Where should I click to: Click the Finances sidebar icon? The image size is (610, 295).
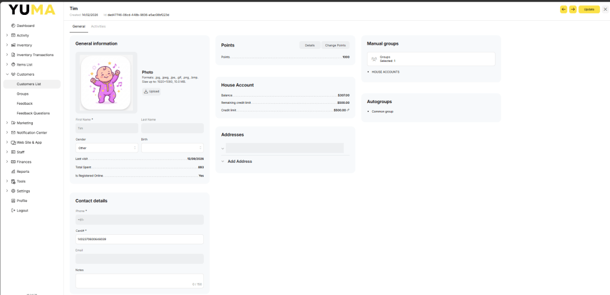(13, 162)
